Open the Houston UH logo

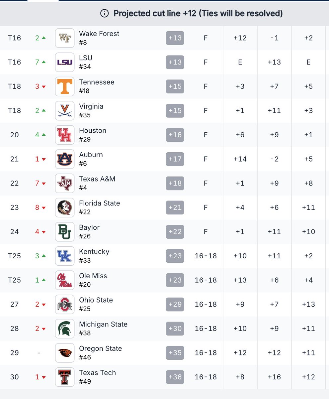tap(65, 135)
